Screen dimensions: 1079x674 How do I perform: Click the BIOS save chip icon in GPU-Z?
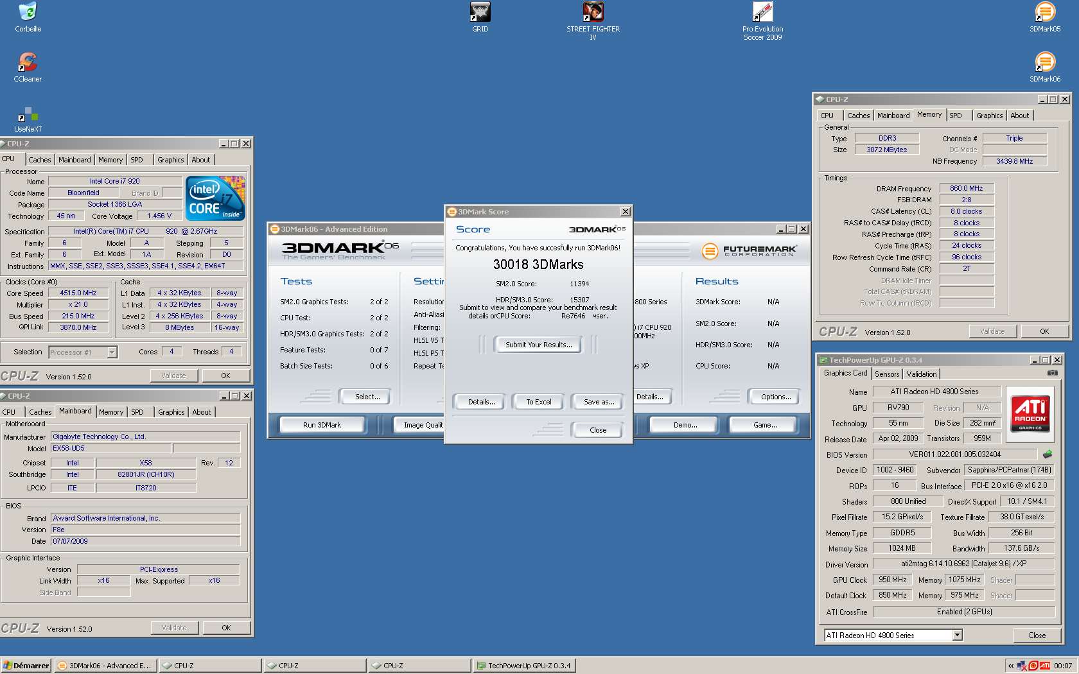tap(1048, 454)
